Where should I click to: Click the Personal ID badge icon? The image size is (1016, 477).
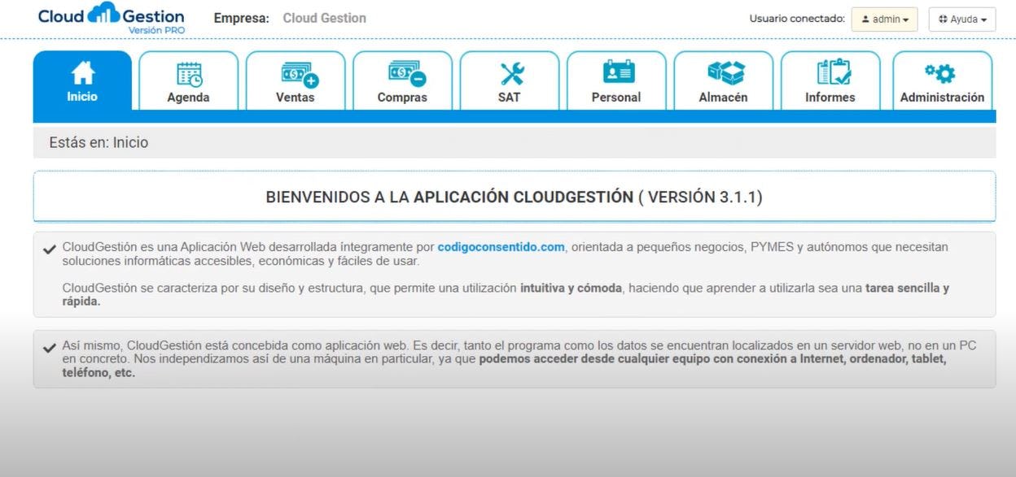619,72
